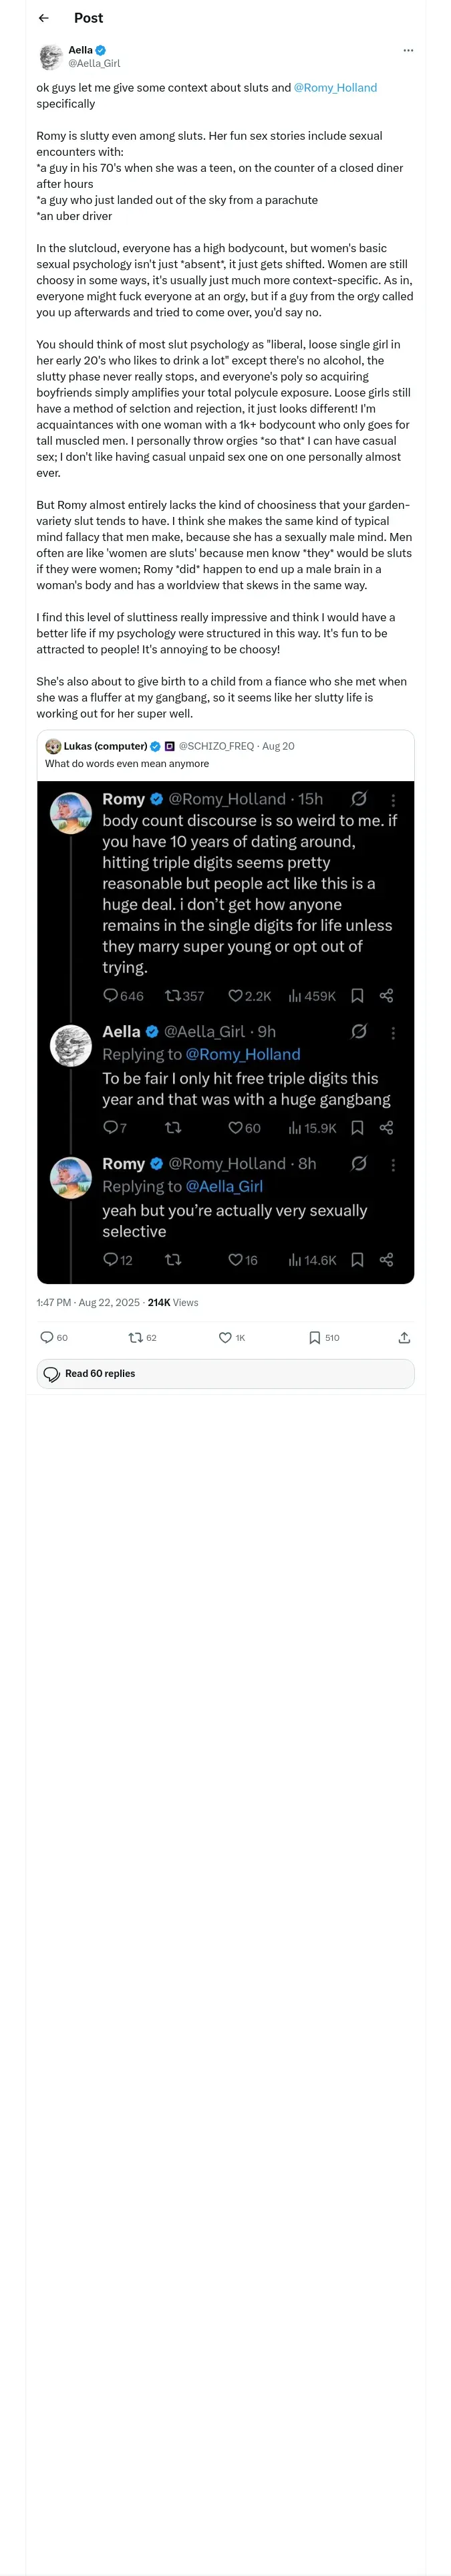Click the share post icon
Image resolution: width=451 pixels, height=2576 pixels.
coord(404,1337)
